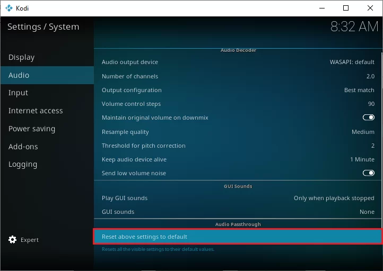Open Threshold for pitch correction setting
The width and height of the screenshot is (383, 271).
238,146
